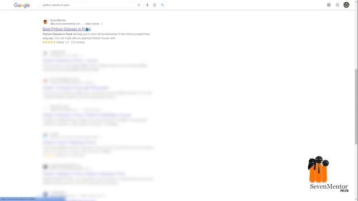The image size is (358, 201).
Task: Click the SevenMentor site favicon
Action: point(45,22)
